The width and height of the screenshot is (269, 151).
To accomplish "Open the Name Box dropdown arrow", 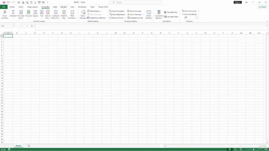I will click(x=13, y=26).
